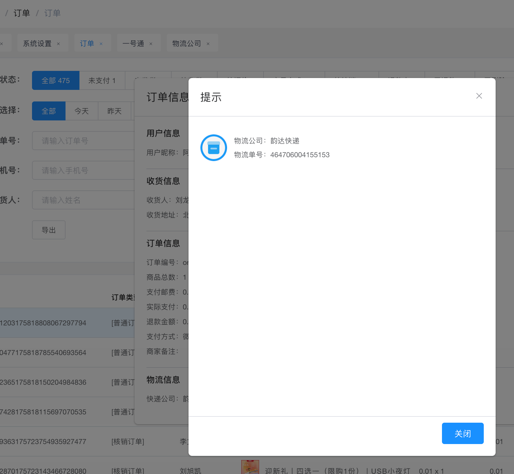Viewport: 514px width, 474px height.
Task: Click the 物流信息 section heading
Action: click(x=163, y=380)
